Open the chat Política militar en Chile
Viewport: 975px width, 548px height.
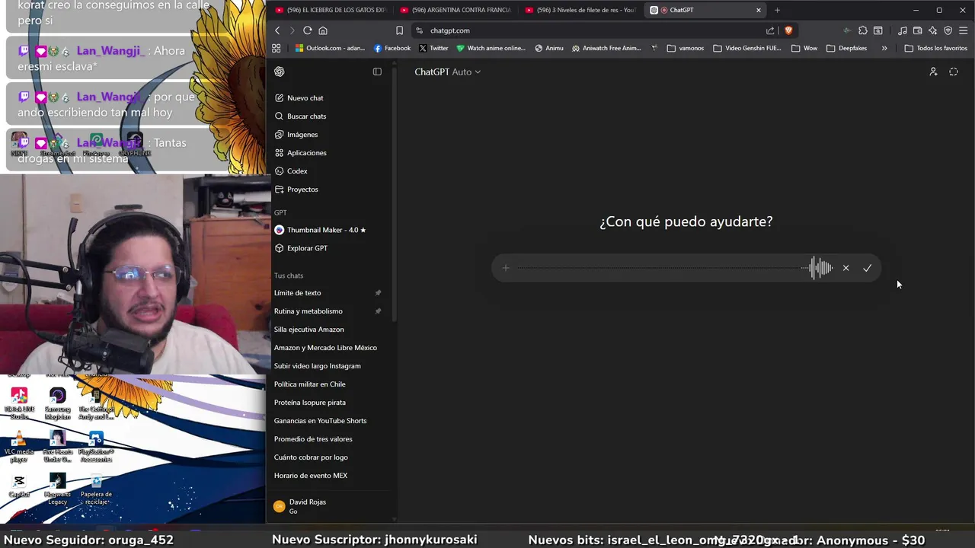coord(309,384)
